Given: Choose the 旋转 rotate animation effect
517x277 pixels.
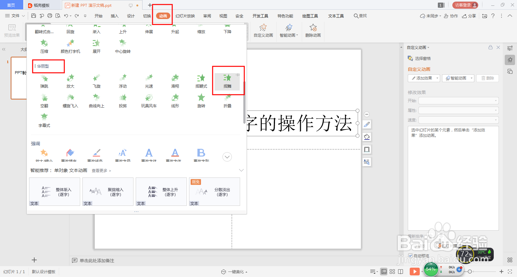Looking at the screenshot, I should coord(201,101).
